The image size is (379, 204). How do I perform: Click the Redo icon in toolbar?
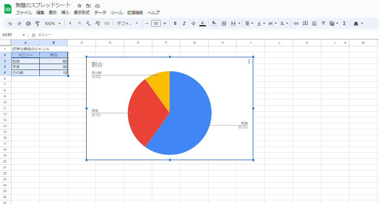[x=19, y=23]
